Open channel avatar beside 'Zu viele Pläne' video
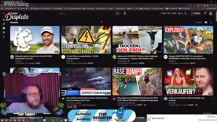The height and width of the screenshot is (122, 217). [63, 57]
